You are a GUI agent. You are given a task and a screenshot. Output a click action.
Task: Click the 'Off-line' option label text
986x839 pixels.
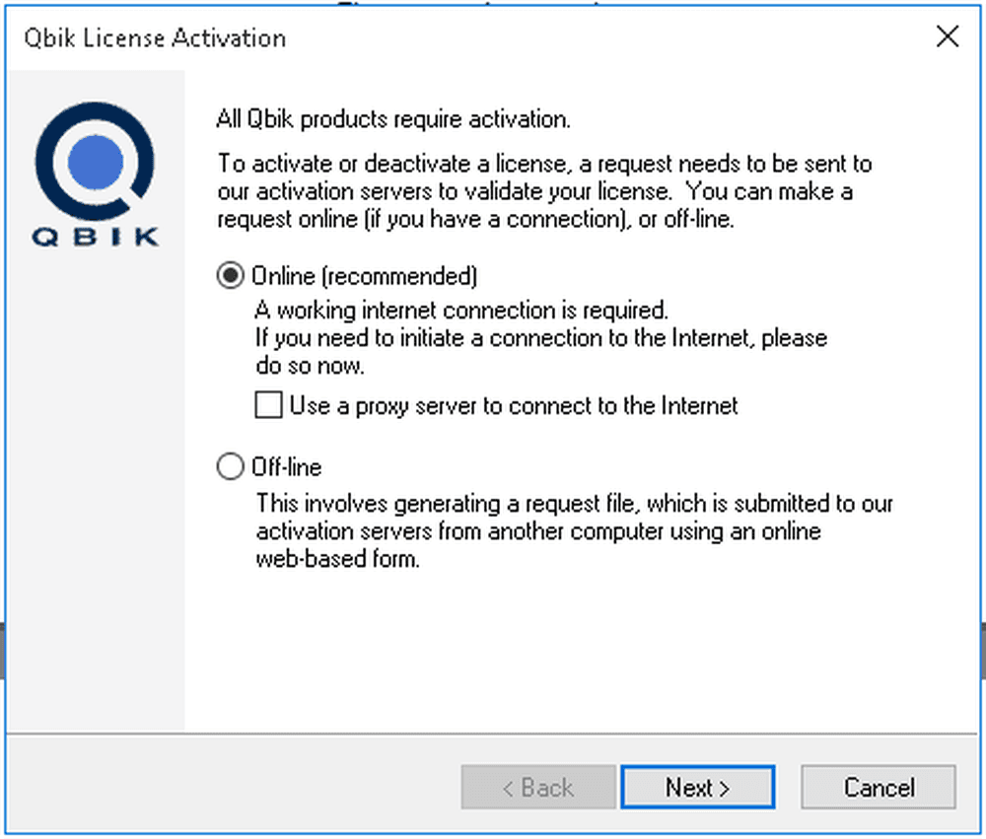287,467
